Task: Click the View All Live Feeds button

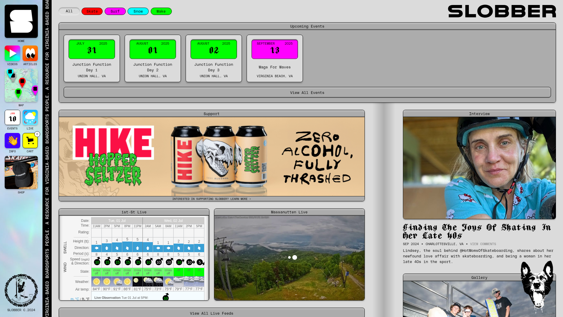Action: [212, 313]
